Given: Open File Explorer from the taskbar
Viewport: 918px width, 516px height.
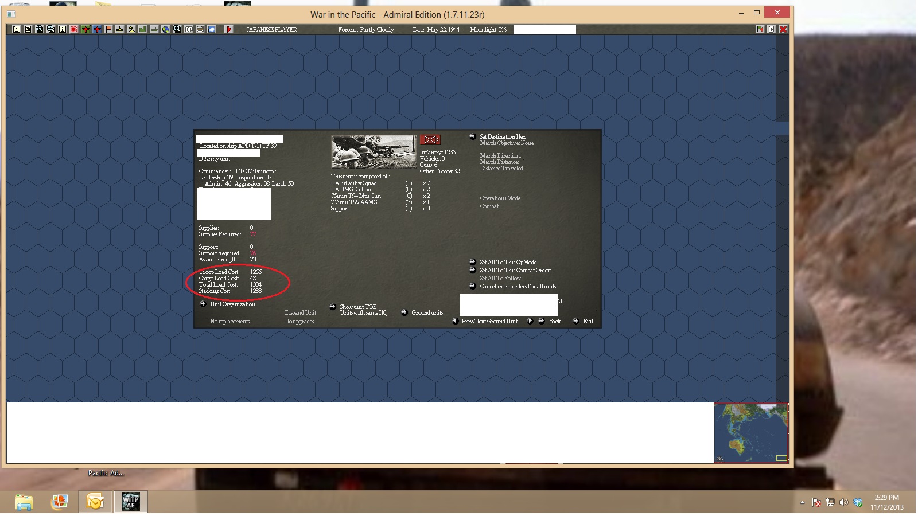Looking at the screenshot, I should (24, 502).
